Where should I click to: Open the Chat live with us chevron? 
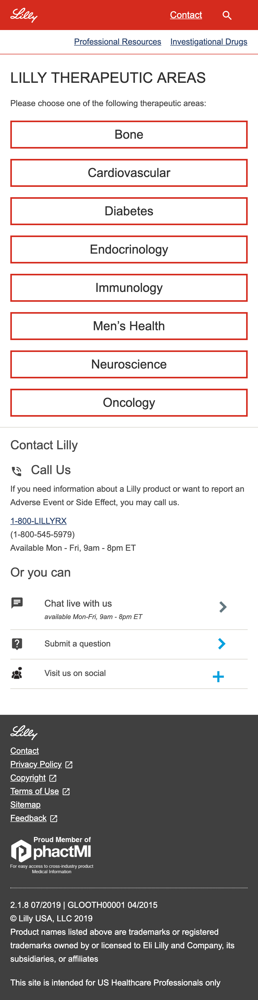pyautogui.click(x=223, y=607)
